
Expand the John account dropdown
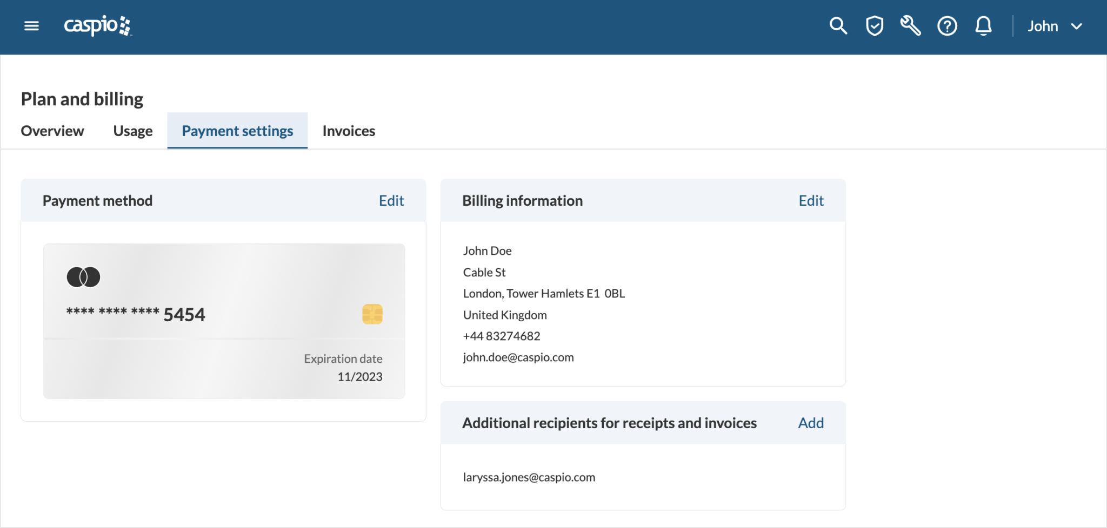pyautogui.click(x=1055, y=25)
